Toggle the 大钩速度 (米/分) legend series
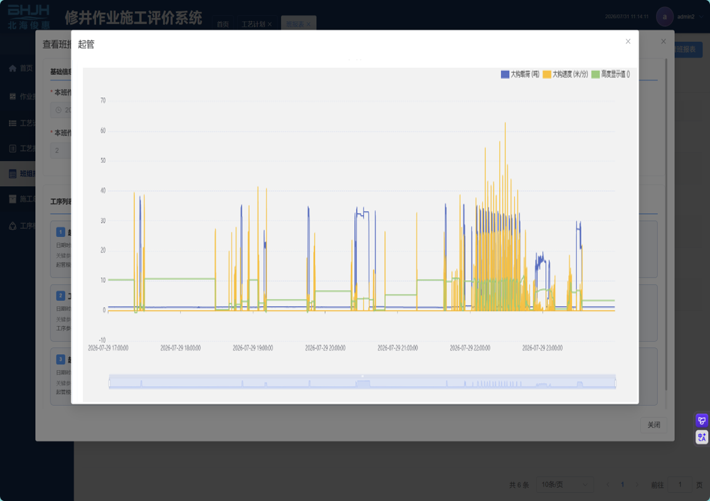Image resolution: width=710 pixels, height=501 pixels. click(565, 74)
